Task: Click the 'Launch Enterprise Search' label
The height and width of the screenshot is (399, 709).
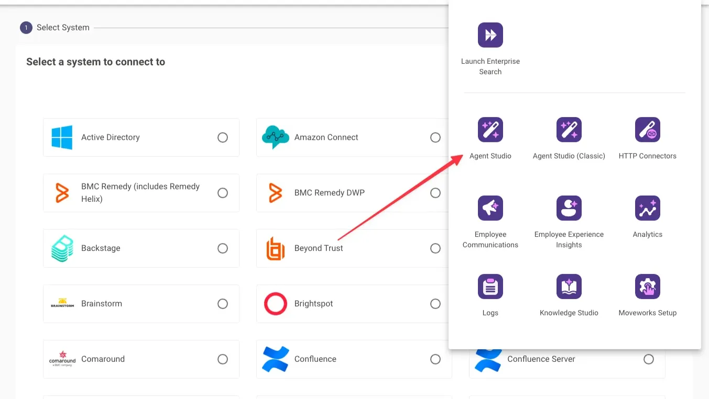Action: point(490,66)
